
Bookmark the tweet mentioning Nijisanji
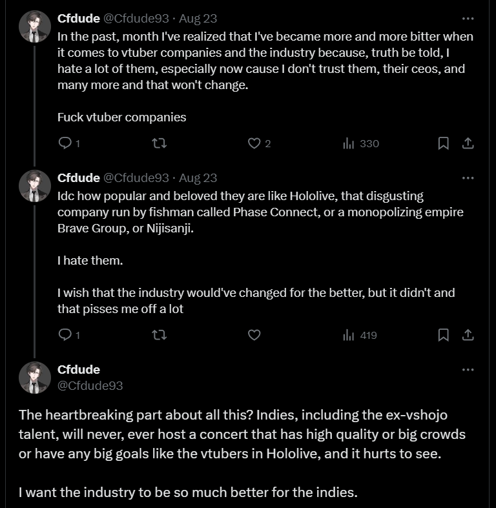[x=443, y=335]
